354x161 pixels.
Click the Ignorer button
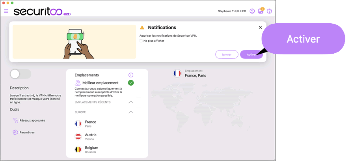click(227, 54)
